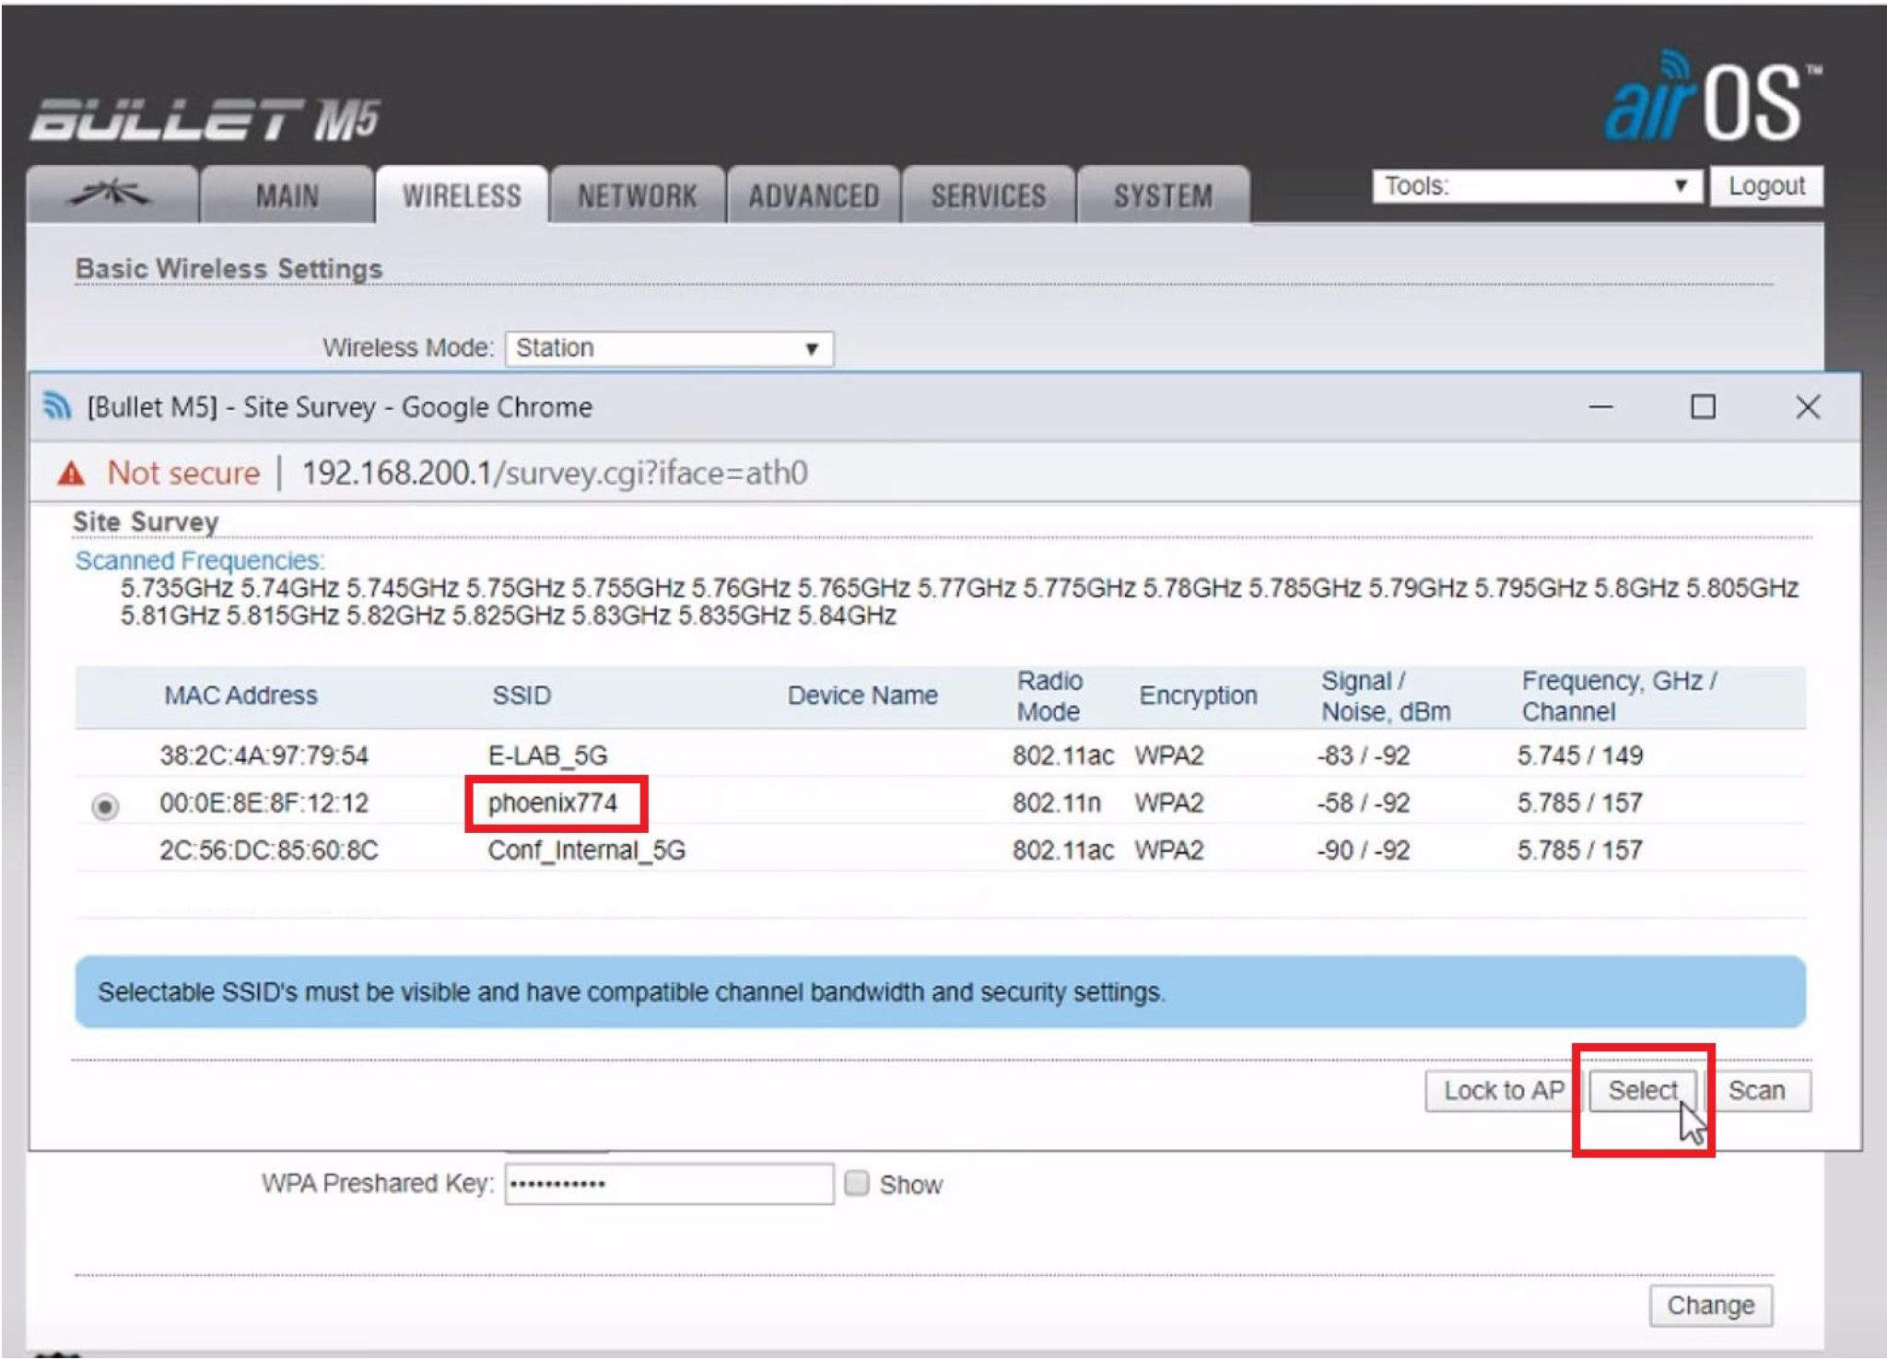Close the Site Survey window

coord(1807,406)
